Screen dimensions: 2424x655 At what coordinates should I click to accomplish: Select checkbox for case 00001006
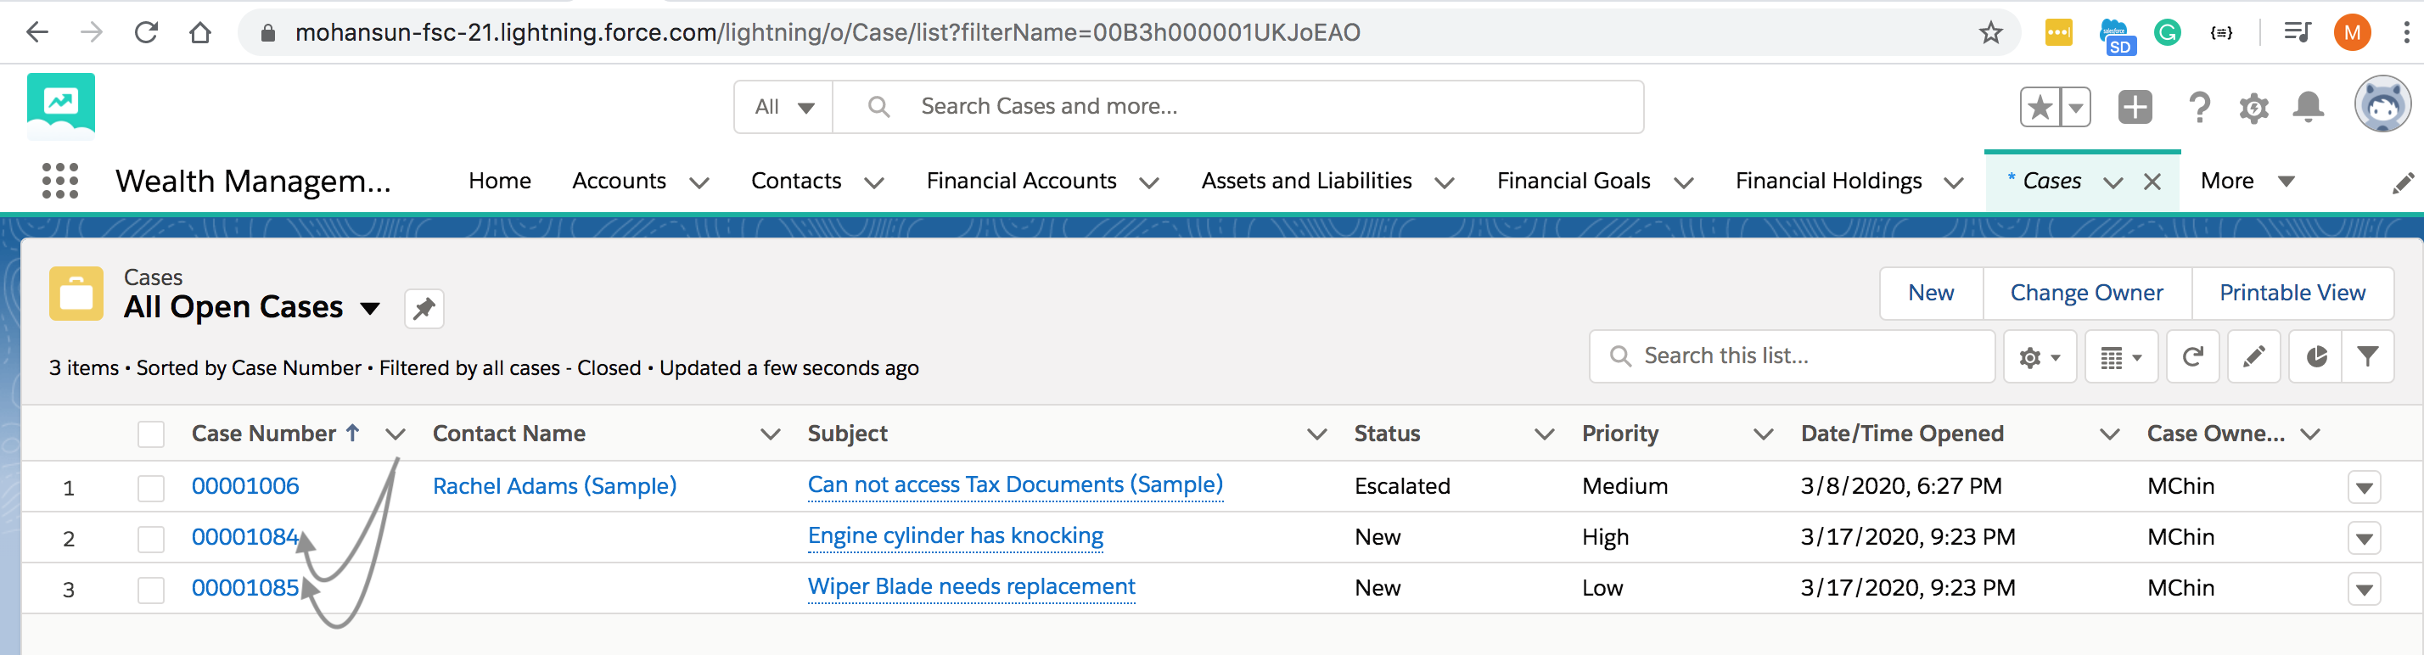pyautogui.click(x=150, y=488)
